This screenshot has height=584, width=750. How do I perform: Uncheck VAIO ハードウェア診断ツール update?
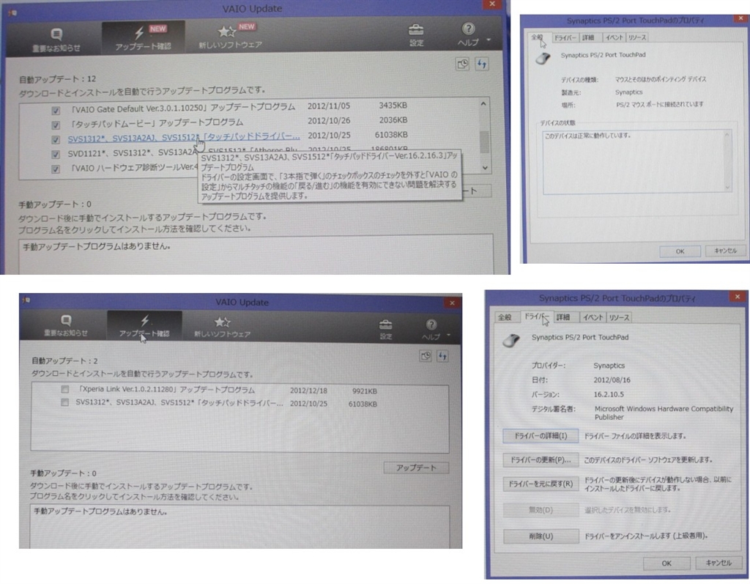(x=56, y=169)
